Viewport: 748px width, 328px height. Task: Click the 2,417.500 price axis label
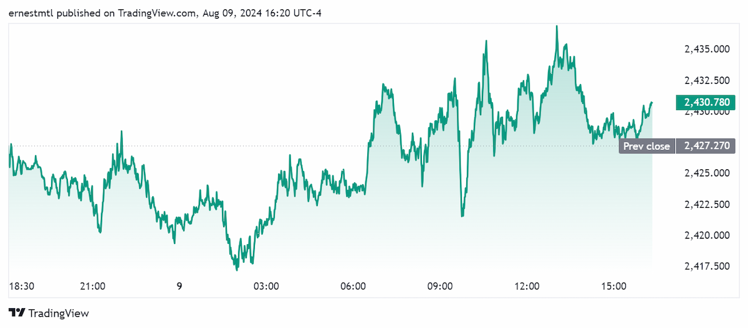tap(707, 266)
